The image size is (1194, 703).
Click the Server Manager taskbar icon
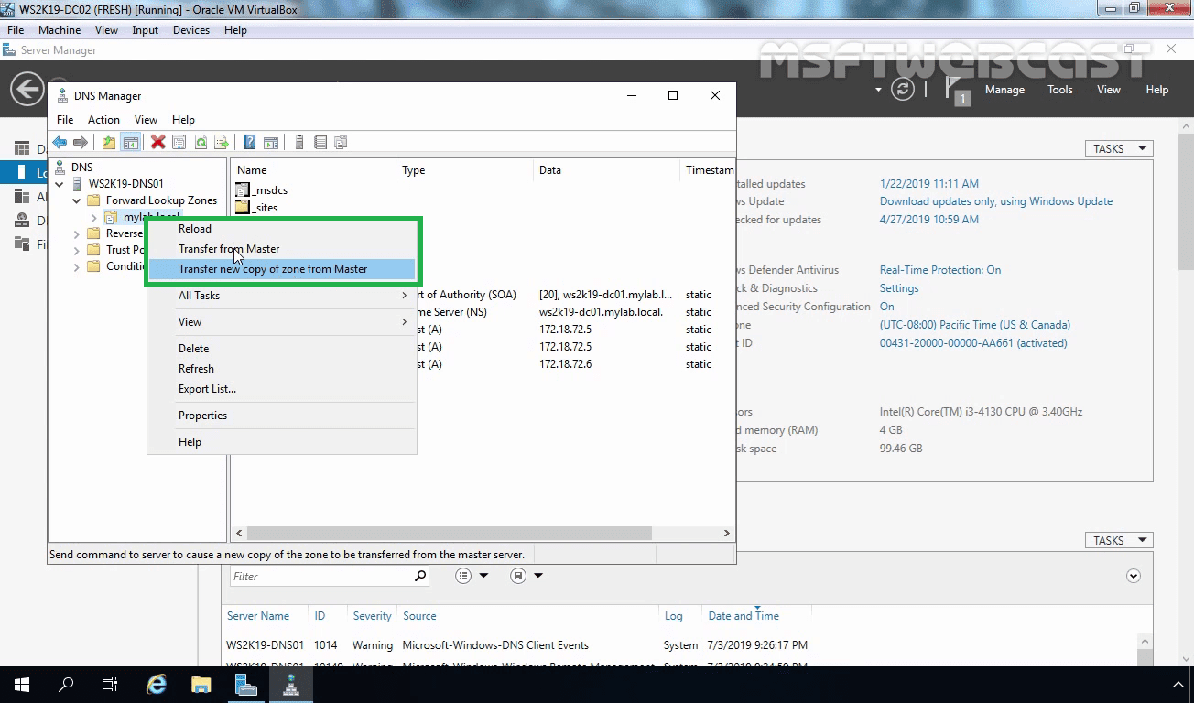point(245,684)
